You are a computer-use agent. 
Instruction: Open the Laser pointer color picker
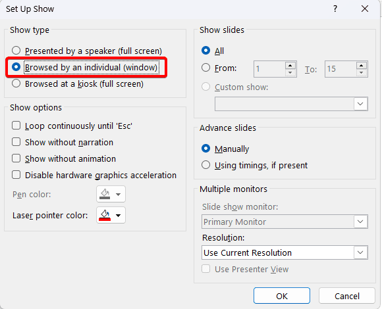111,215
